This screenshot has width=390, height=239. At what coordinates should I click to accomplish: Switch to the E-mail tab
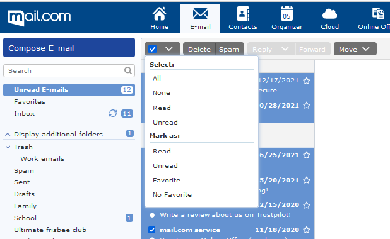pos(200,18)
